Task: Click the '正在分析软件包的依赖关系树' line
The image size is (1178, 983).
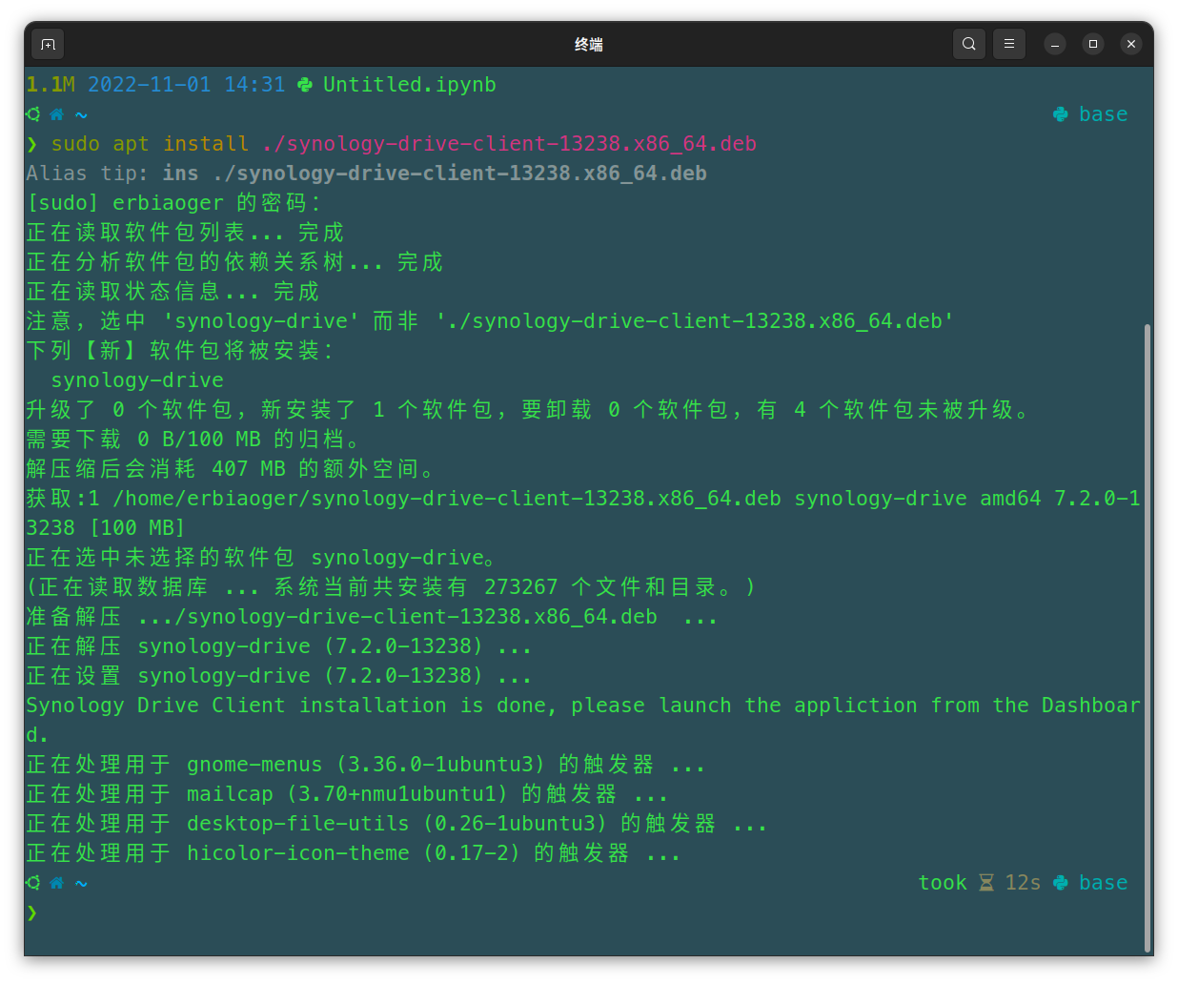Action: (x=234, y=262)
